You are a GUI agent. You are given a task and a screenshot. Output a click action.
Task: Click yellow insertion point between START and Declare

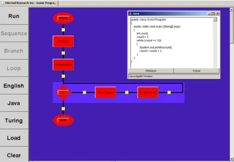tap(63, 30)
